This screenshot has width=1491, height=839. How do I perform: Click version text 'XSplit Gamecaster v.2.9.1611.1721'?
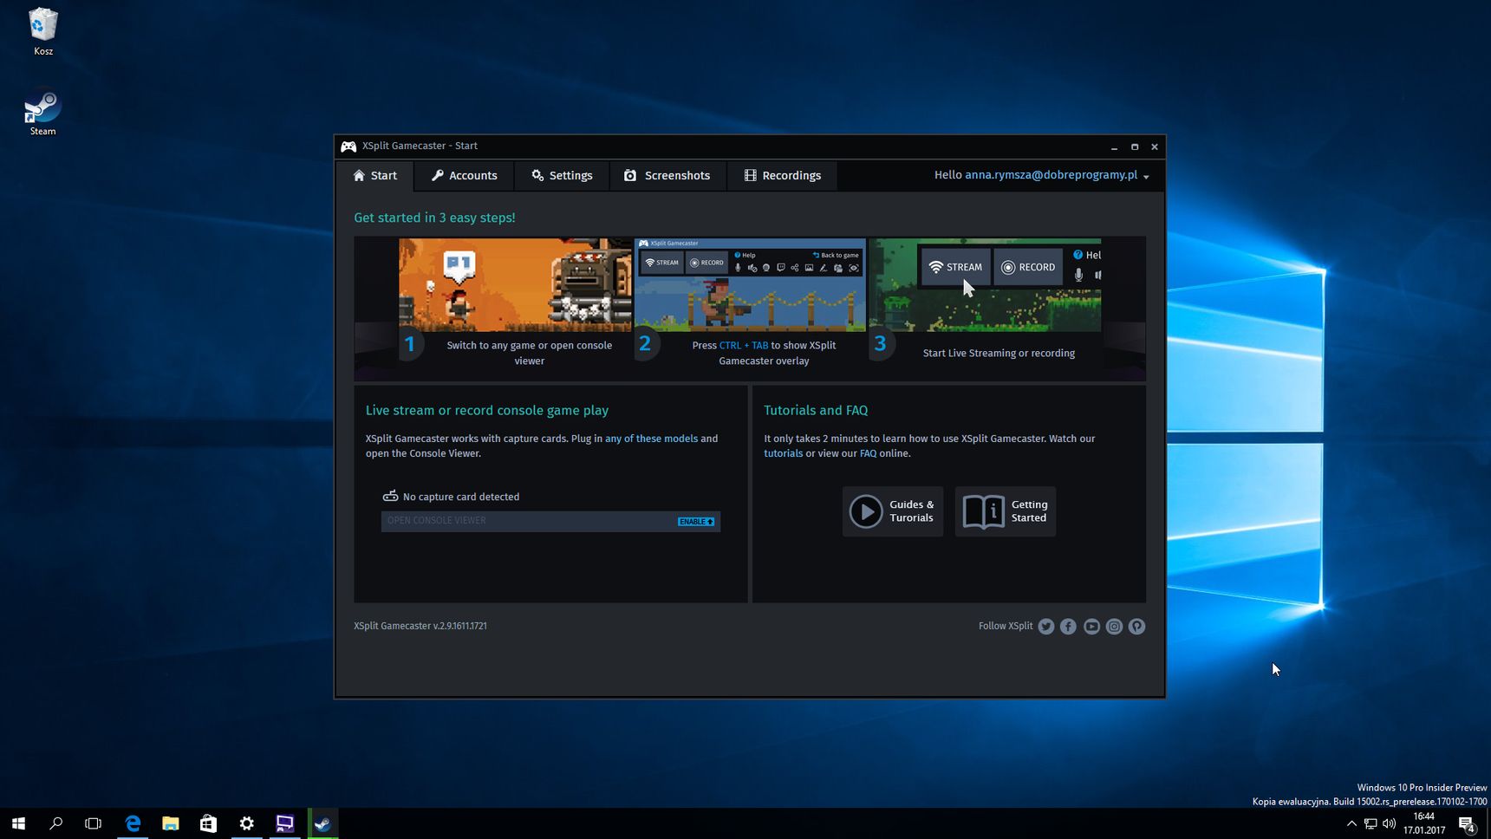420,626
